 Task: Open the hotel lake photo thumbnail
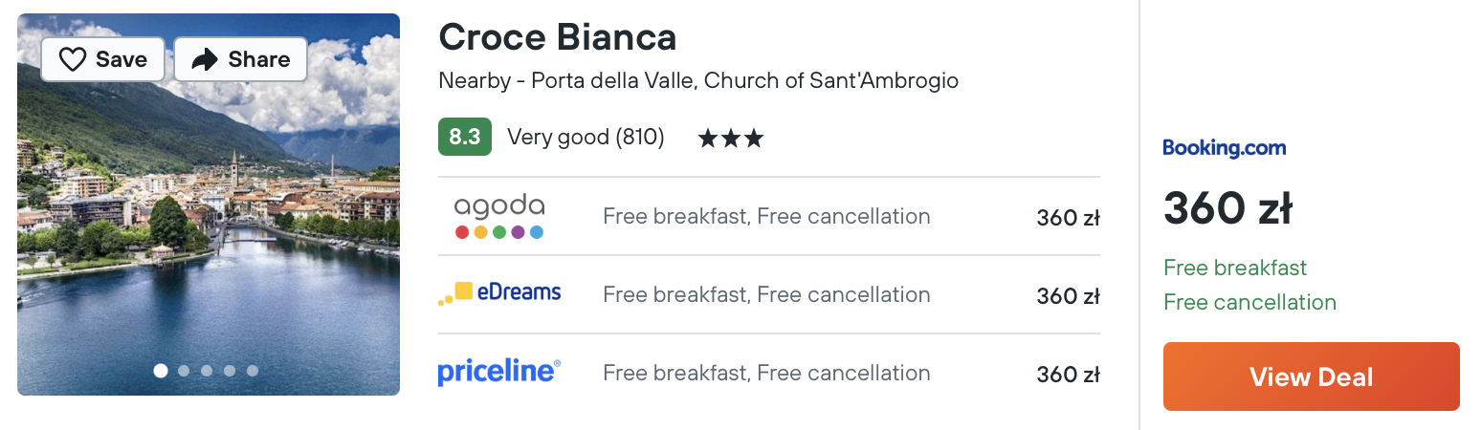tap(209, 204)
